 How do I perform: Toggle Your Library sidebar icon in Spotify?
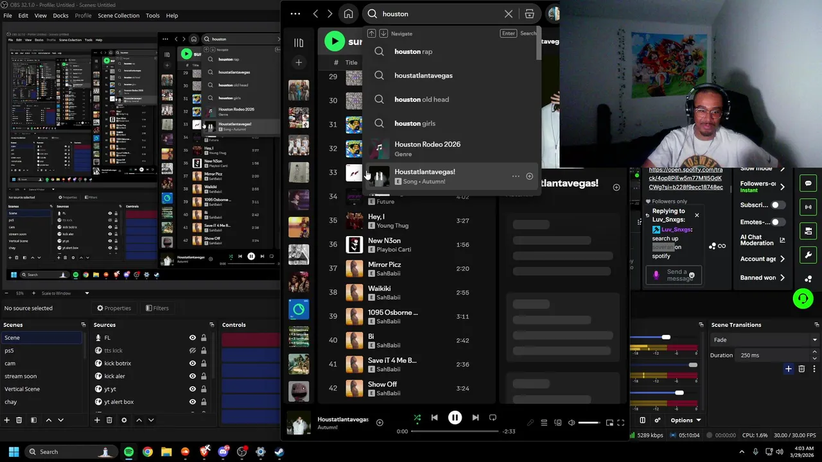pyautogui.click(x=299, y=43)
